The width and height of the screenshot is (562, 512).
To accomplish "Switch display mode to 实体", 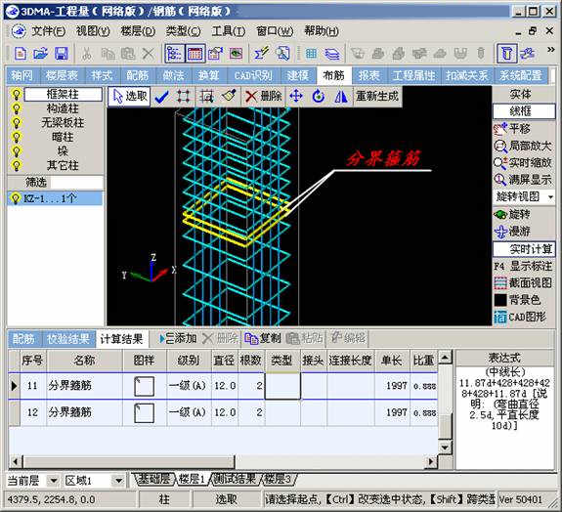I will (x=521, y=94).
